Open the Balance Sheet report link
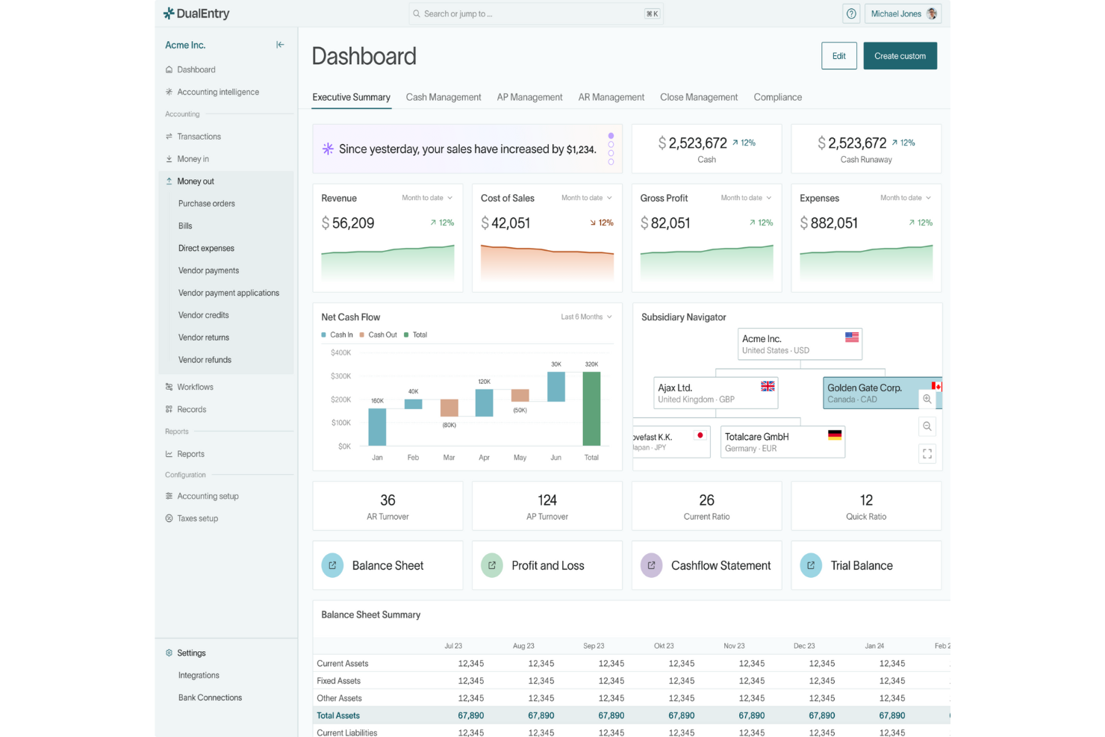The width and height of the screenshot is (1105, 737). [x=387, y=565]
